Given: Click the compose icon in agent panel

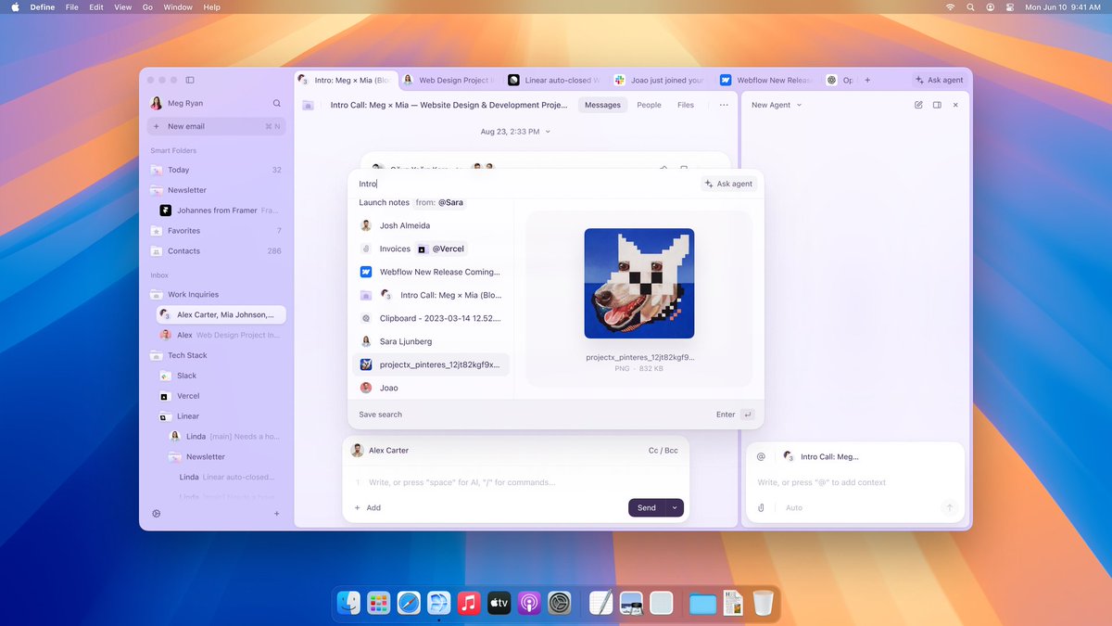Looking at the screenshot, I should point(918,105).
